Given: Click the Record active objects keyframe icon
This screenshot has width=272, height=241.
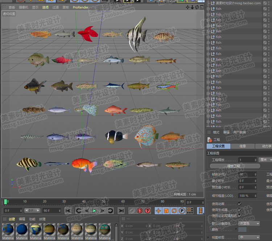Looking at the screenshot, I should pos(132,211).
